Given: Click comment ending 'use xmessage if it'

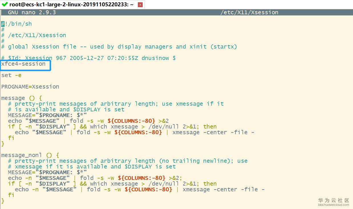Looking at the screenshot, I should [x=116, y=104].
